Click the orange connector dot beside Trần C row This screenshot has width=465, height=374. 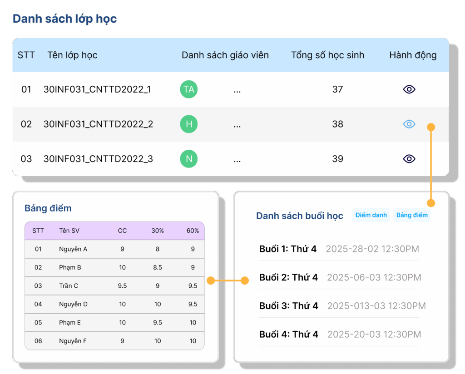click(x=210, y=281)
